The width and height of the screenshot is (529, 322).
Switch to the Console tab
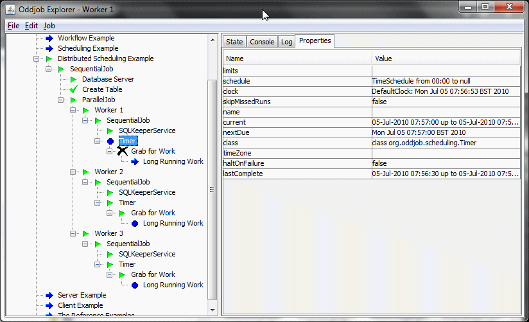point(262,42)
